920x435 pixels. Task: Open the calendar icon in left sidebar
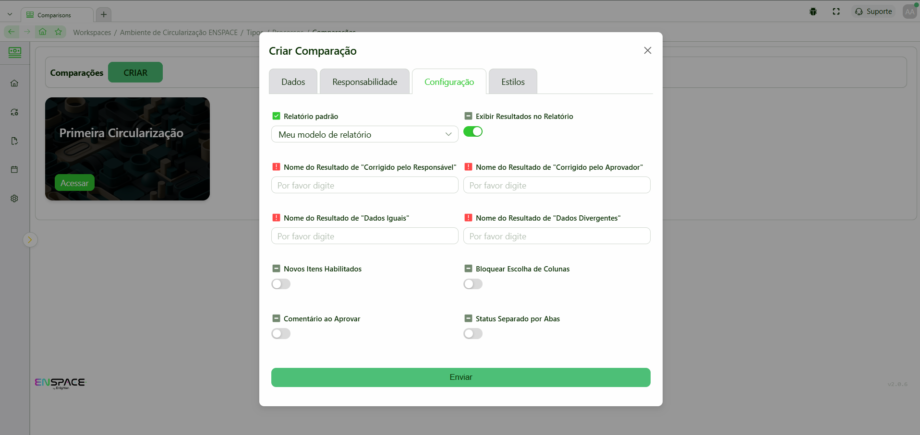[x=14, y=169]
